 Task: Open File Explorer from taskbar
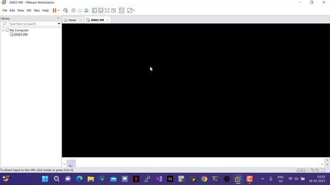(91, 179)
